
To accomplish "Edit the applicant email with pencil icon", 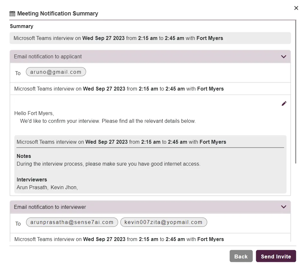I will [x=284, y=103].
